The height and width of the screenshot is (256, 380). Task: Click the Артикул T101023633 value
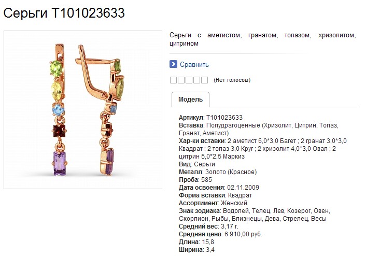pos(224,118)
